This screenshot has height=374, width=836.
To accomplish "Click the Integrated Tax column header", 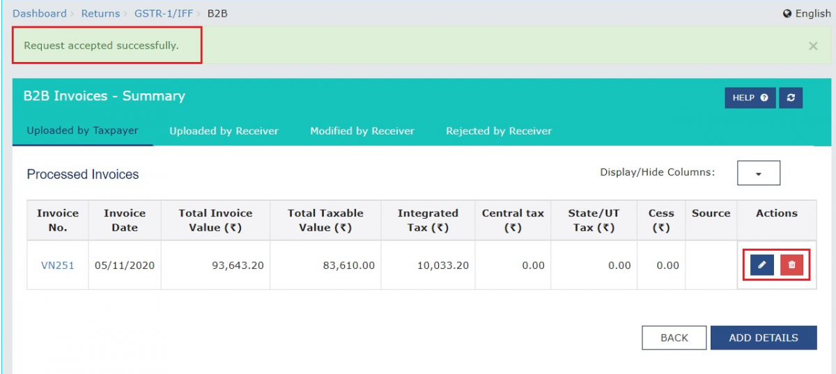I will pyautogui.click(x=428, y=220).
